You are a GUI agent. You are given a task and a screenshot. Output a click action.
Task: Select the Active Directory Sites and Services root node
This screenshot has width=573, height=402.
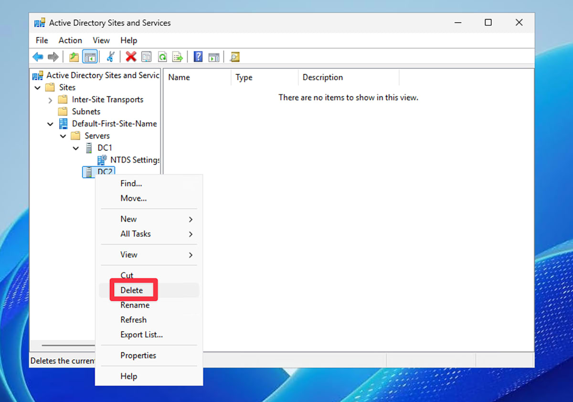tap(103, 75)
